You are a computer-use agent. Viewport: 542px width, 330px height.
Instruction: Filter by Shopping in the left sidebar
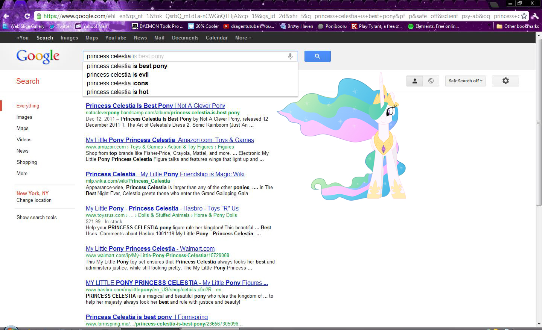[27, 162]
